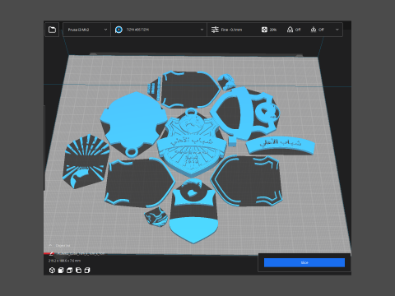Open file via the folder icon
This screenshot has width=395, height=296.
click(x=52, y=30)
